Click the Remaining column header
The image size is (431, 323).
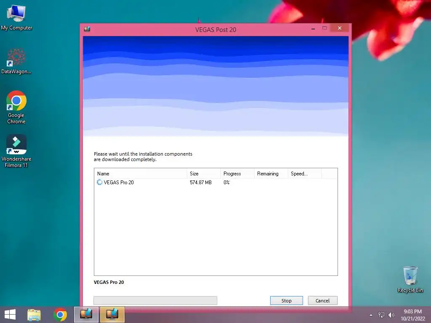tap(271, 174)
